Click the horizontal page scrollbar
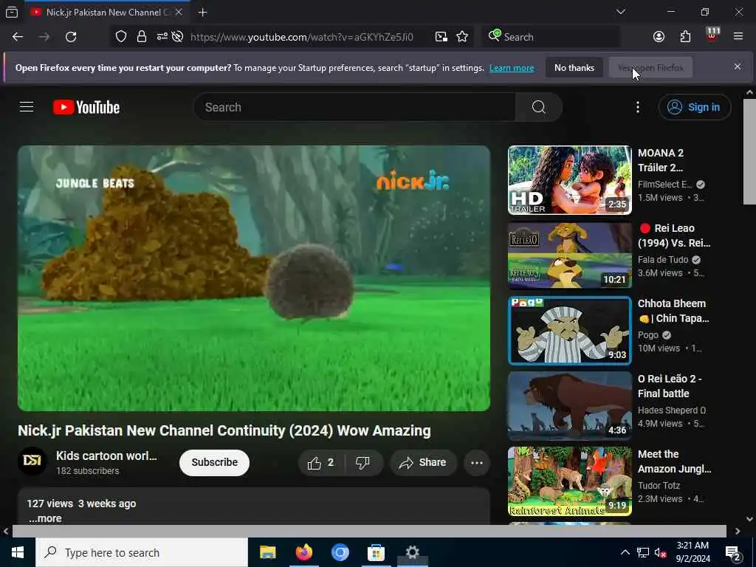The width and height of the screenshot is (756, 567). click(x=369, y=531)
